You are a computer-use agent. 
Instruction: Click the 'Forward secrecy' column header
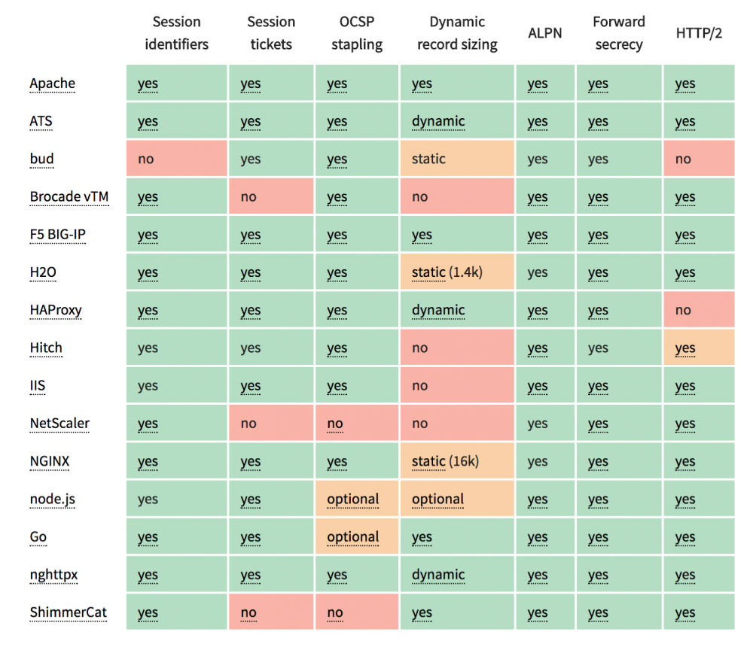click(x=619, y=33)
